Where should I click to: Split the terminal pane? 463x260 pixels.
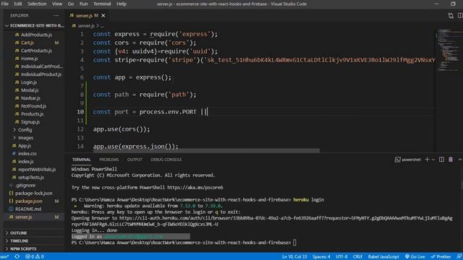pos(441,160)
